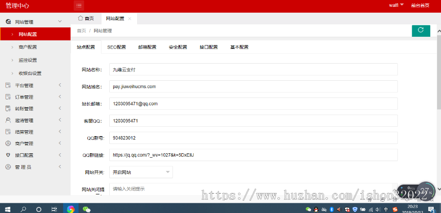The width and height of the screenshot is (441, 213).
Task: Click the 平台管理 sidebar icon
Action: 8,85
